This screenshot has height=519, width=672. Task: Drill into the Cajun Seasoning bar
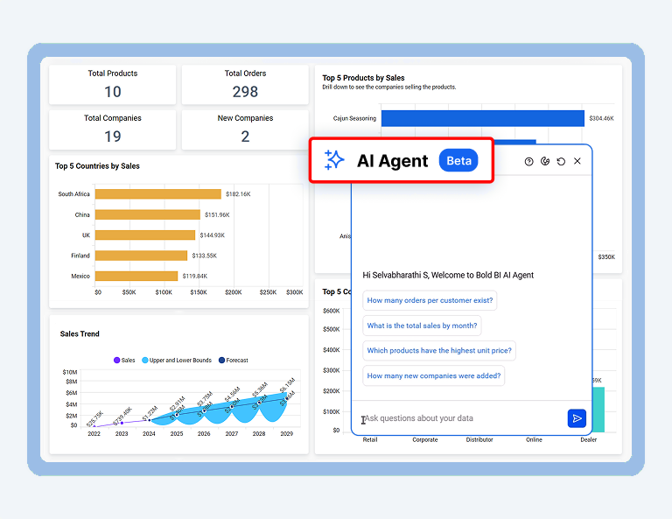[x=483, y=118]
